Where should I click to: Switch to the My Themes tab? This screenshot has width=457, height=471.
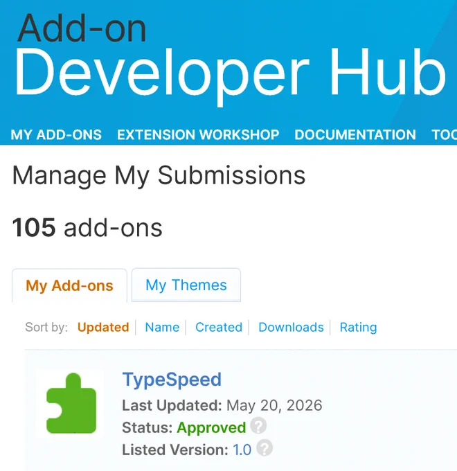tap(186, 285)
